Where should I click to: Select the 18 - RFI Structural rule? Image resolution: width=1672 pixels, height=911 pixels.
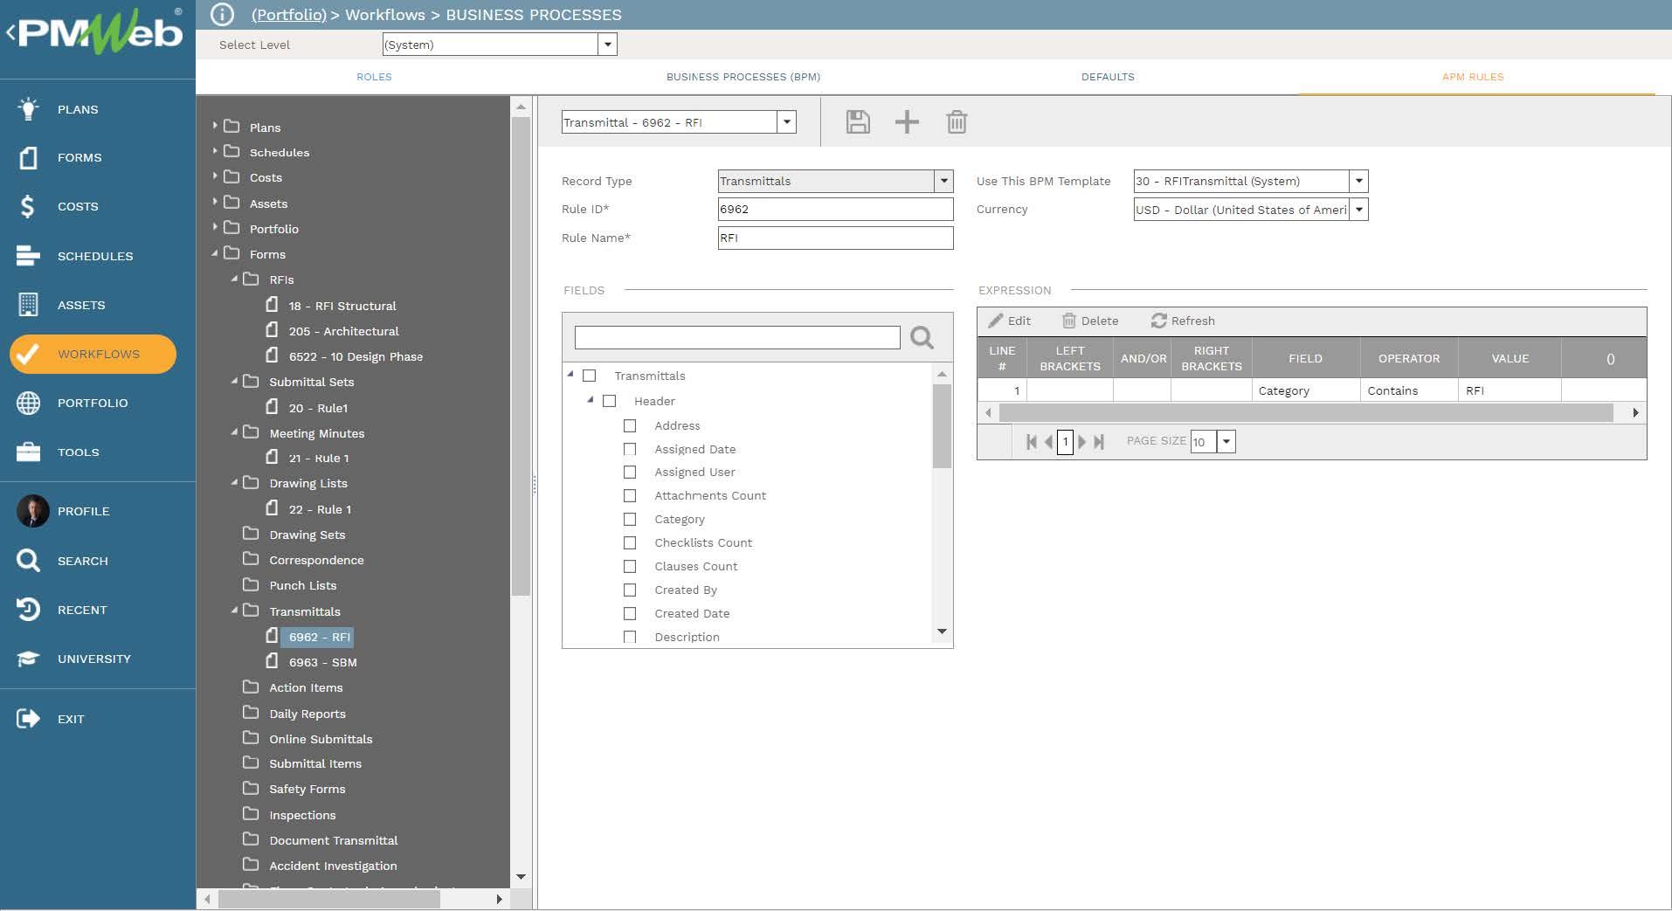[342, 306]
